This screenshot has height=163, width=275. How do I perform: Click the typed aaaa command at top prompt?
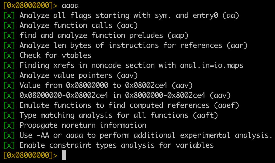click(70, 6)
